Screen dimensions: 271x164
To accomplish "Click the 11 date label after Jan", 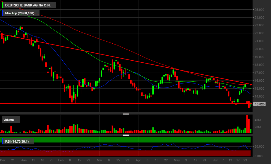I will 33,160.
